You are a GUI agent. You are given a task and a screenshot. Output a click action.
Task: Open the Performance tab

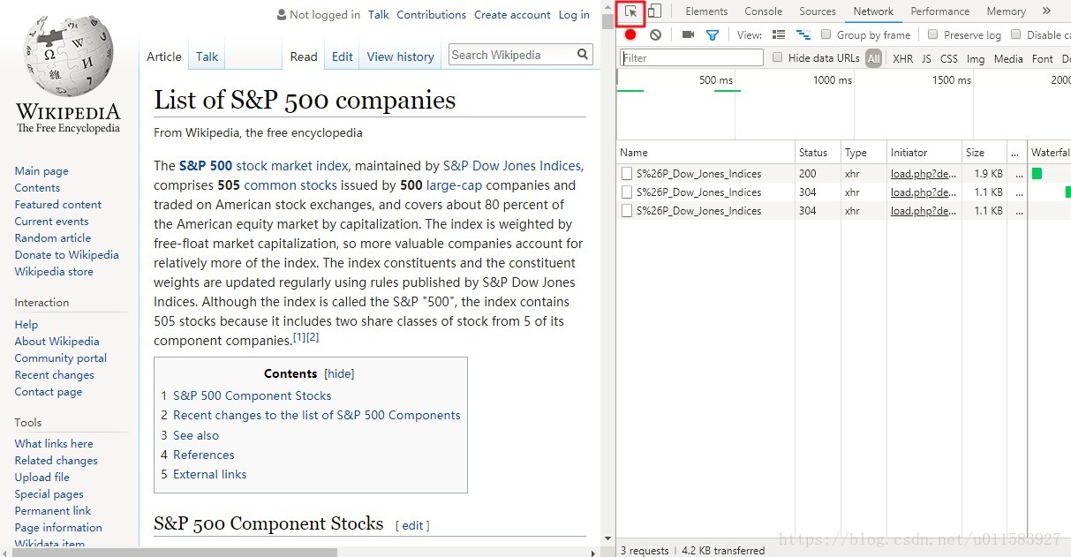[x=940, y=11]
